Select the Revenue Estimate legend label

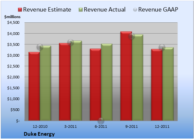click(47, 10)
